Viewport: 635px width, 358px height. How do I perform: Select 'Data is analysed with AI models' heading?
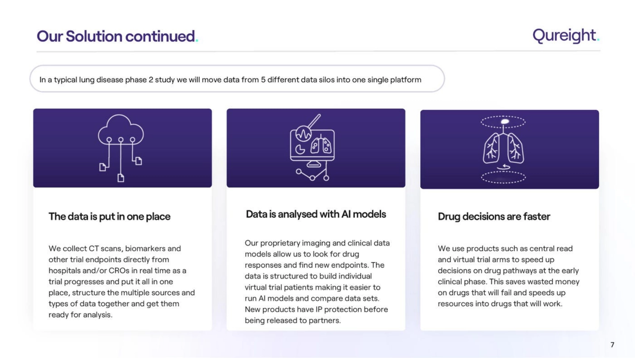[316, 214]
